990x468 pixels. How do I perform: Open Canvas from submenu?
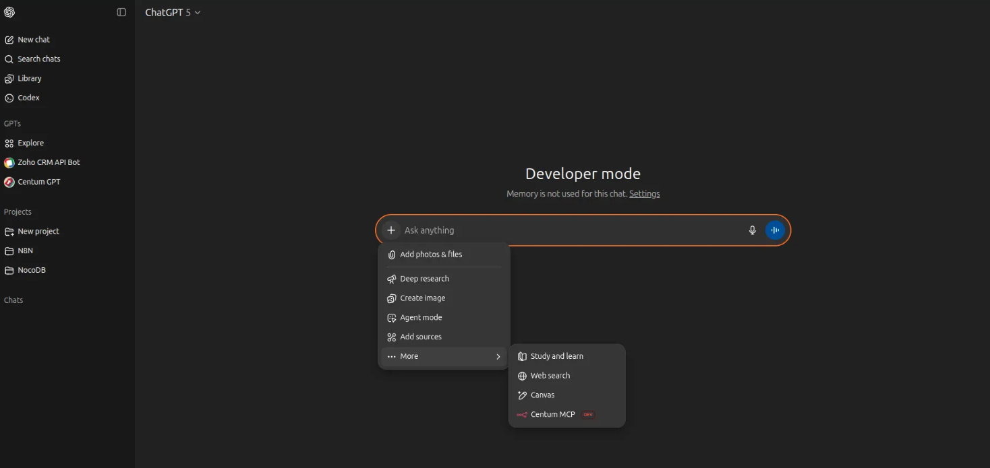566,395
